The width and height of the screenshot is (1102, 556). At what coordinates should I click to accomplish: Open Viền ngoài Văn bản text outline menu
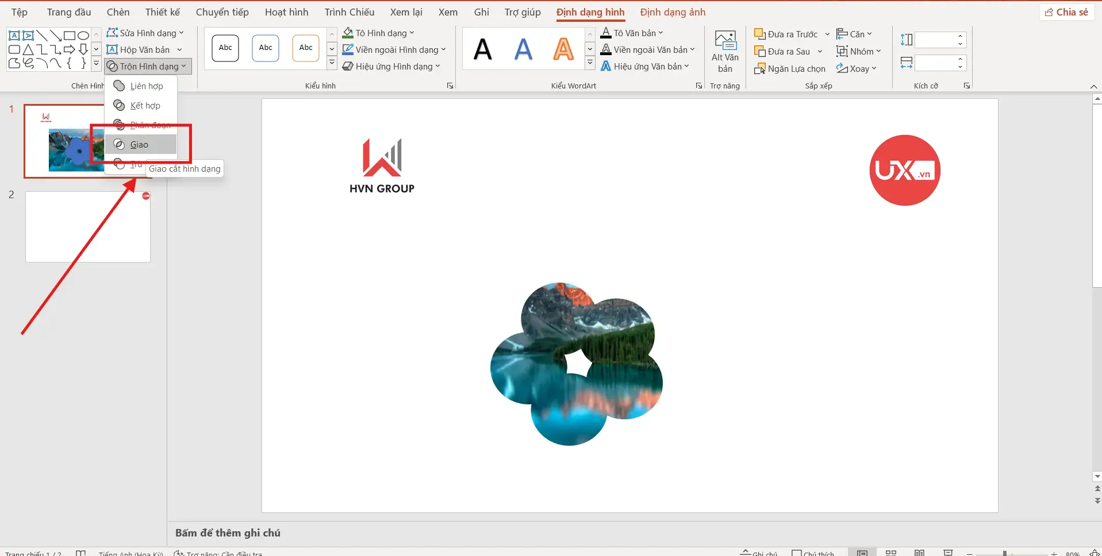pos(647,50)
